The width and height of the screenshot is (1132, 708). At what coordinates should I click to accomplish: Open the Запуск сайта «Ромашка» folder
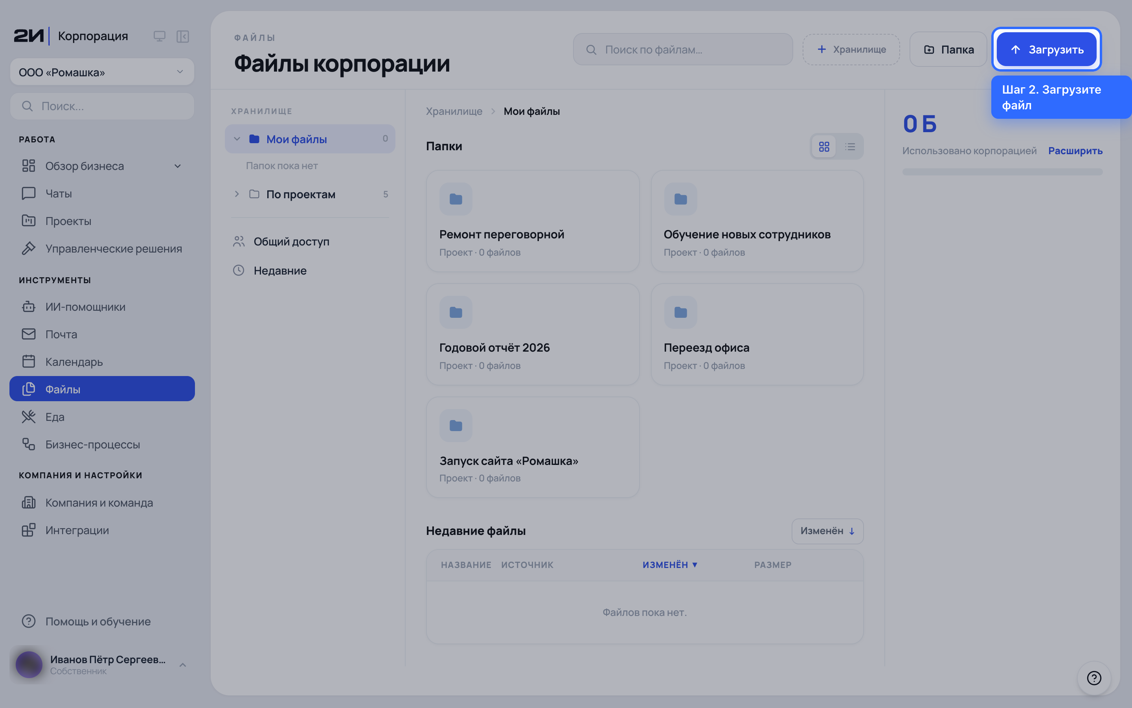pos(533,447)
